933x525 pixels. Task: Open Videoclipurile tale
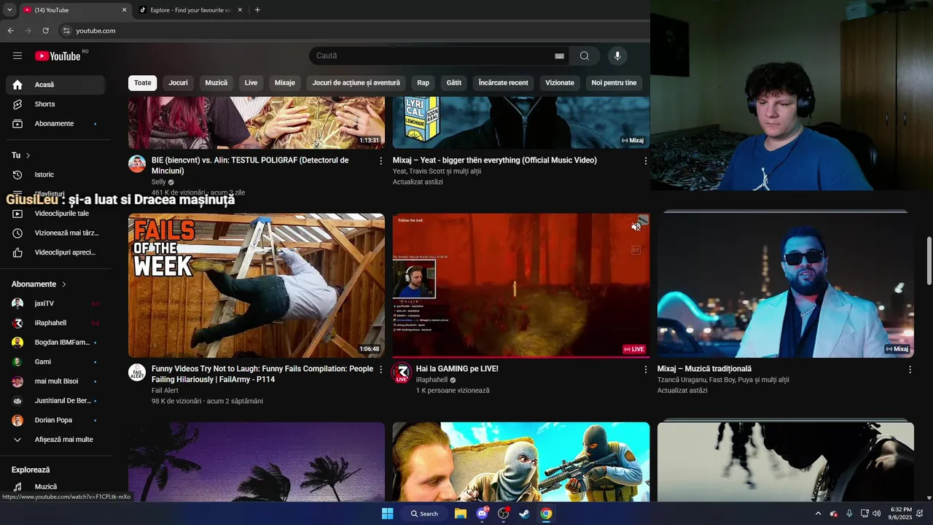pos(55,214)
